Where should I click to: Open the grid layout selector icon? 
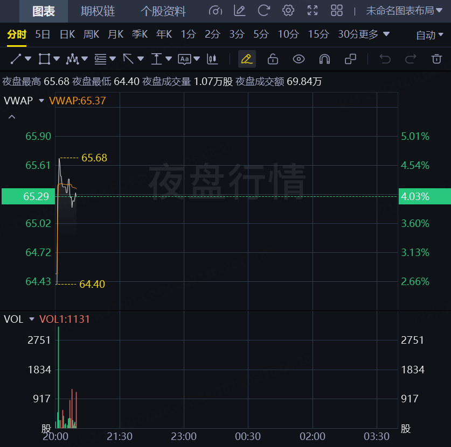[x=337, y=10]
